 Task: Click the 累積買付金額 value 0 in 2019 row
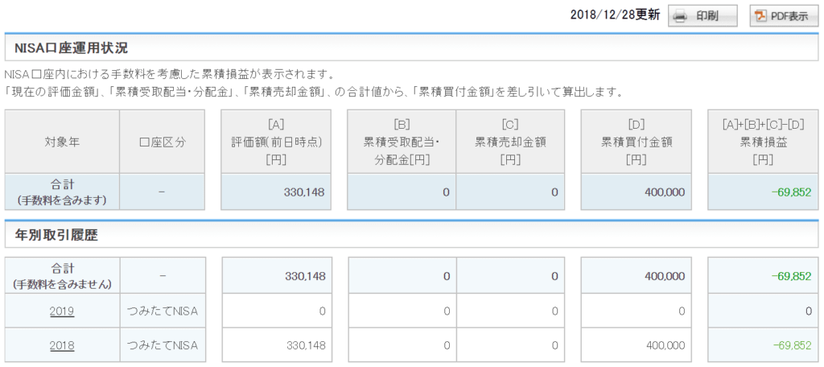pos(682,311)
